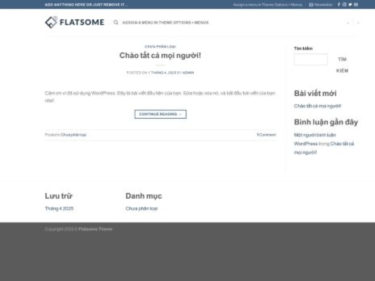Open 'Chưa phân loại' under Danh mục

tap(141, 208)
